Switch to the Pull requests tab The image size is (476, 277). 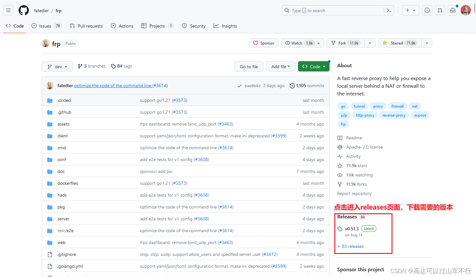(86, 26)
